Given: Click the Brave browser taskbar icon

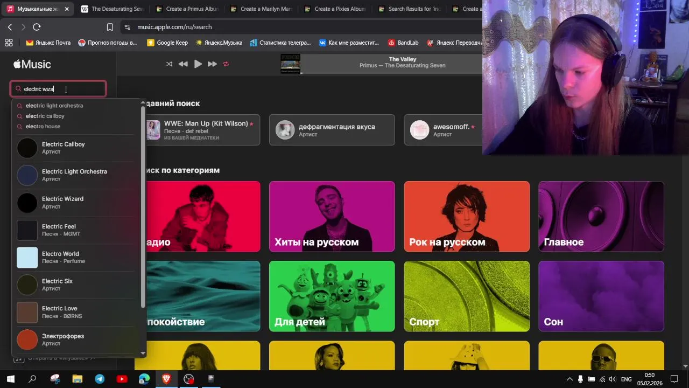Looking at the screenshot, I should (x=166, y=379).
